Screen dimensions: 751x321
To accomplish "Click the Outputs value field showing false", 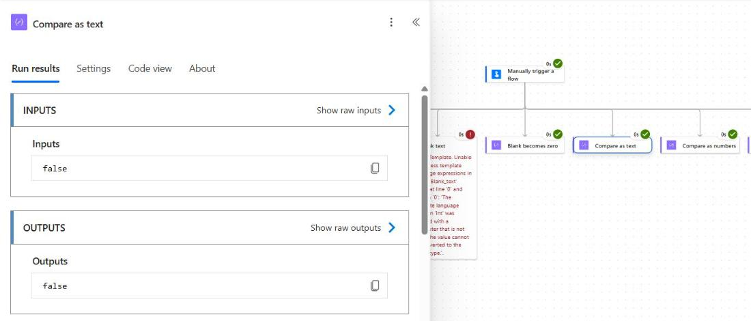I will pos(210,285).
